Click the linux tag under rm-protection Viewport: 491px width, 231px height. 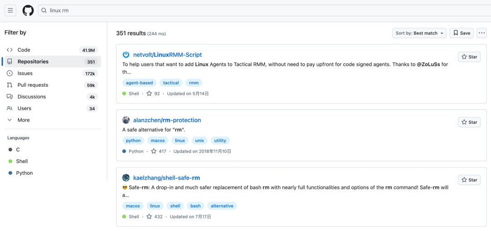point(180,141)
